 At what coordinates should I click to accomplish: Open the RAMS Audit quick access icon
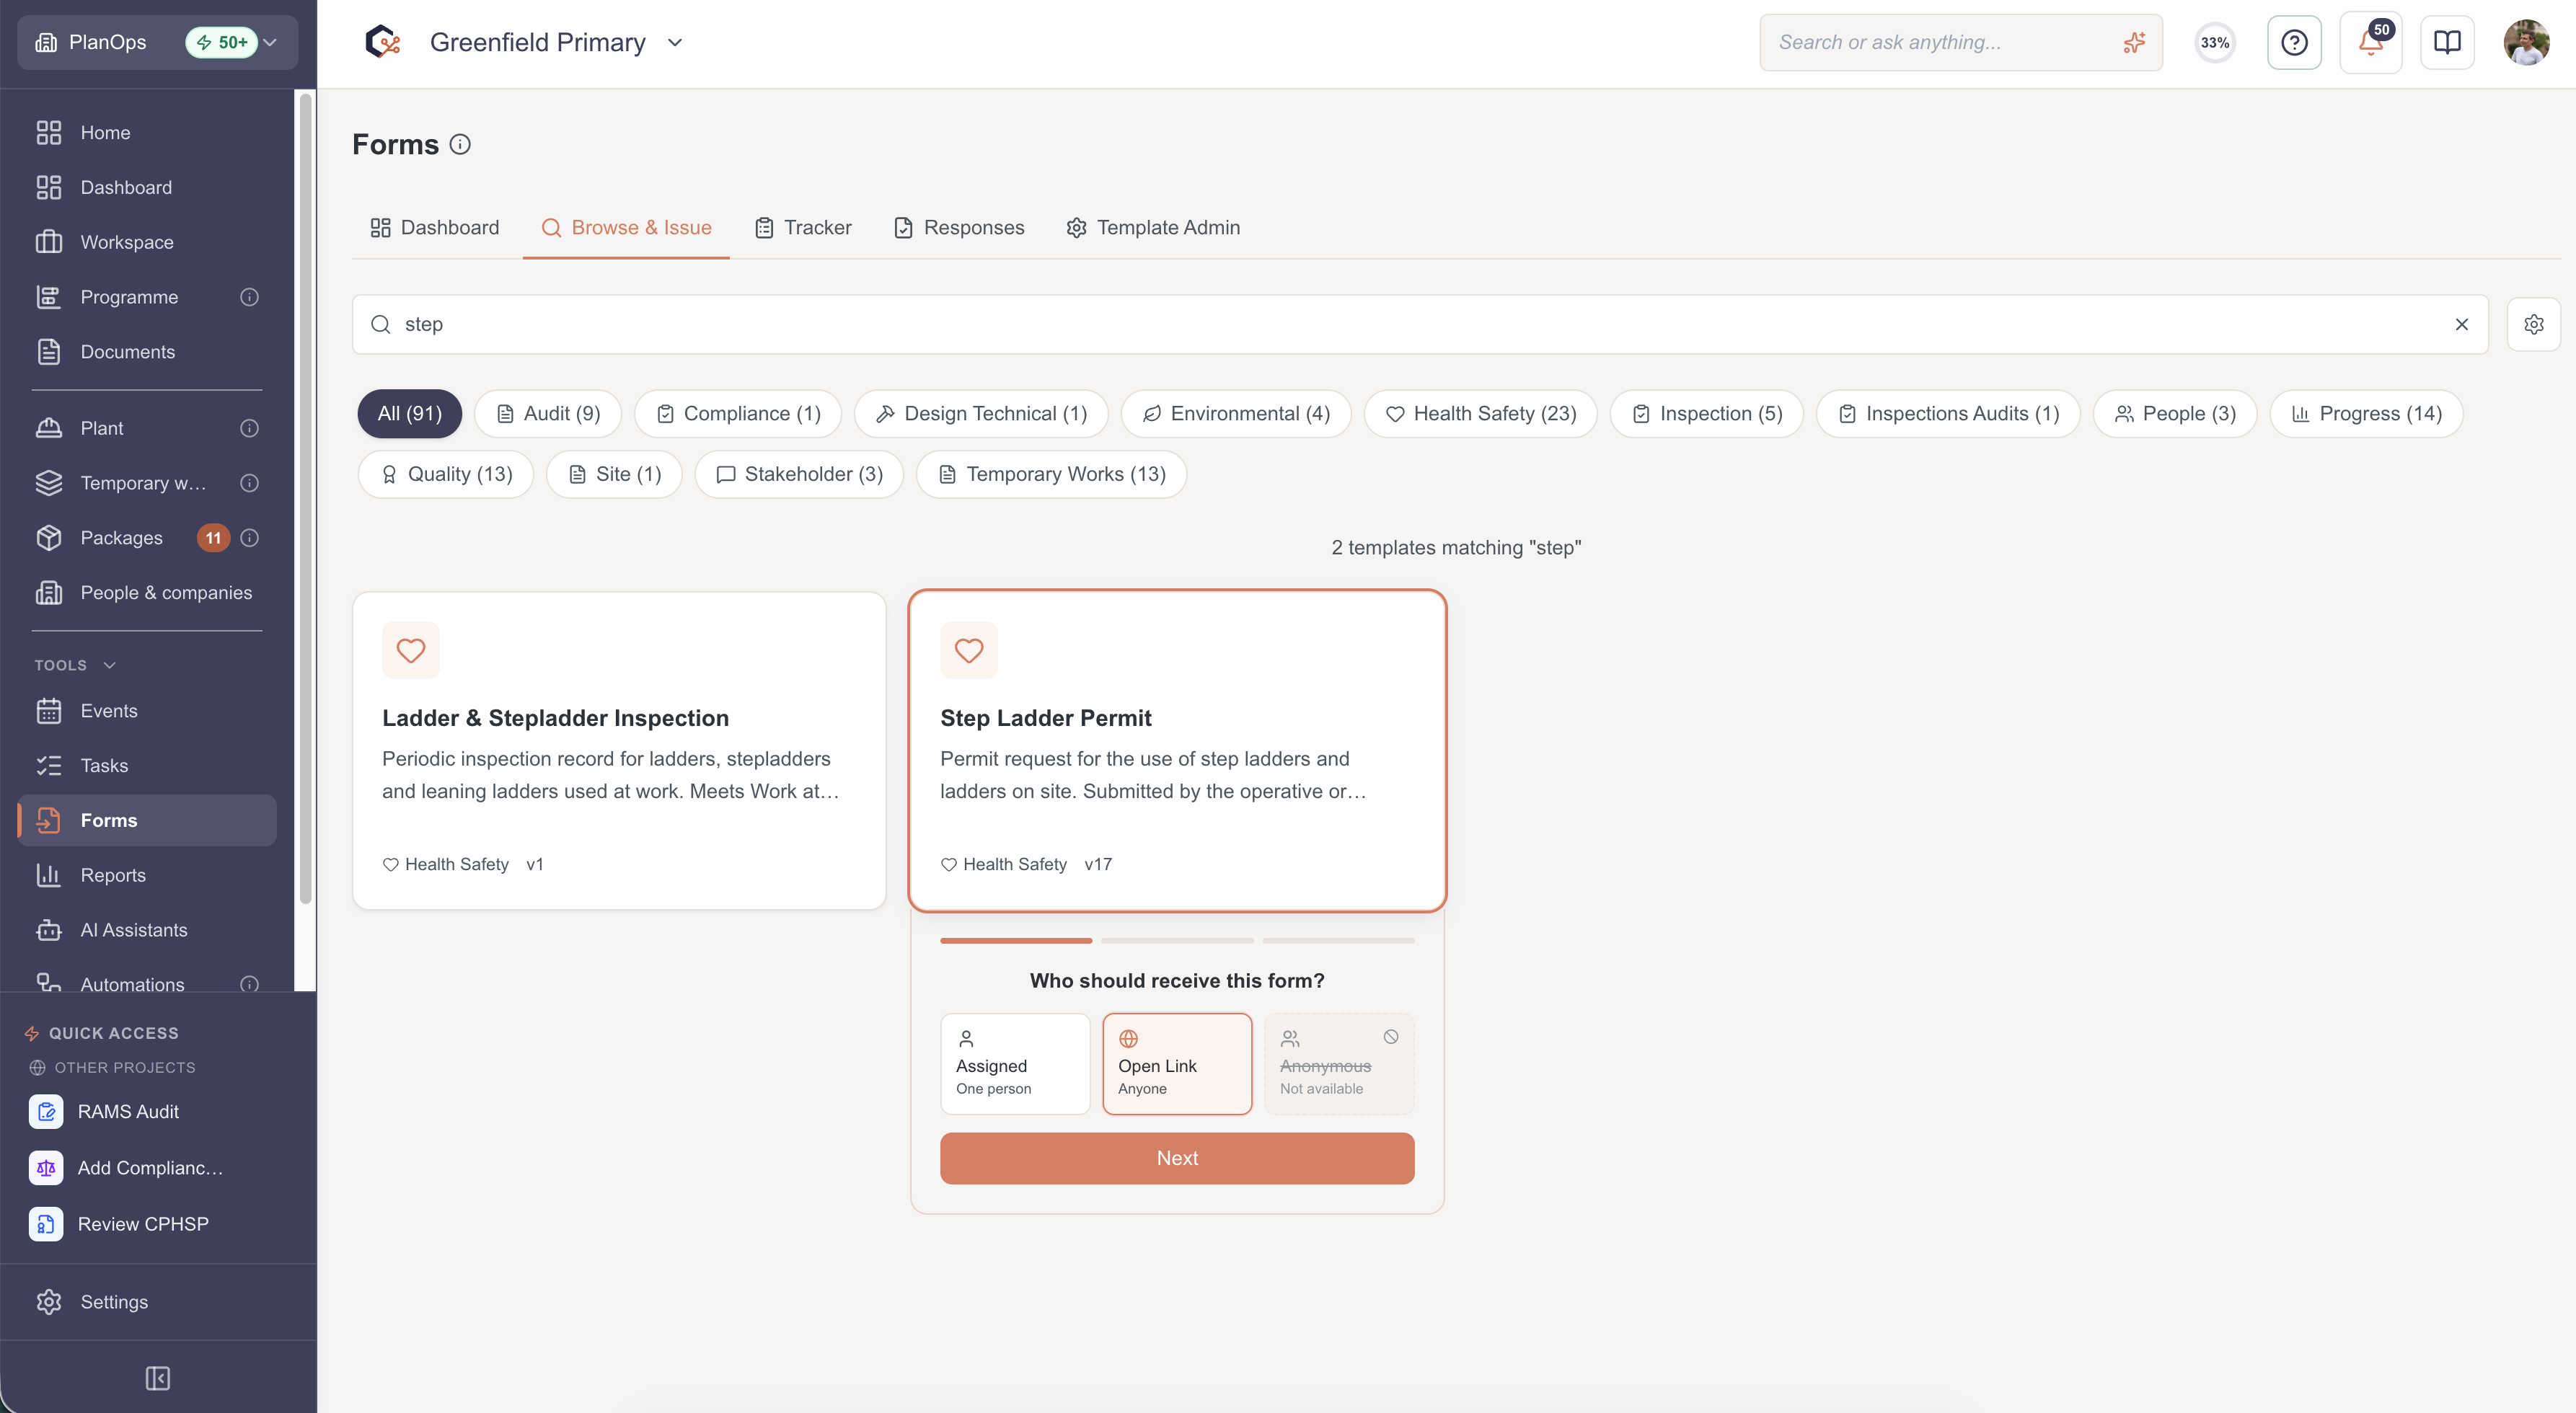click(x=46, y=1111)
